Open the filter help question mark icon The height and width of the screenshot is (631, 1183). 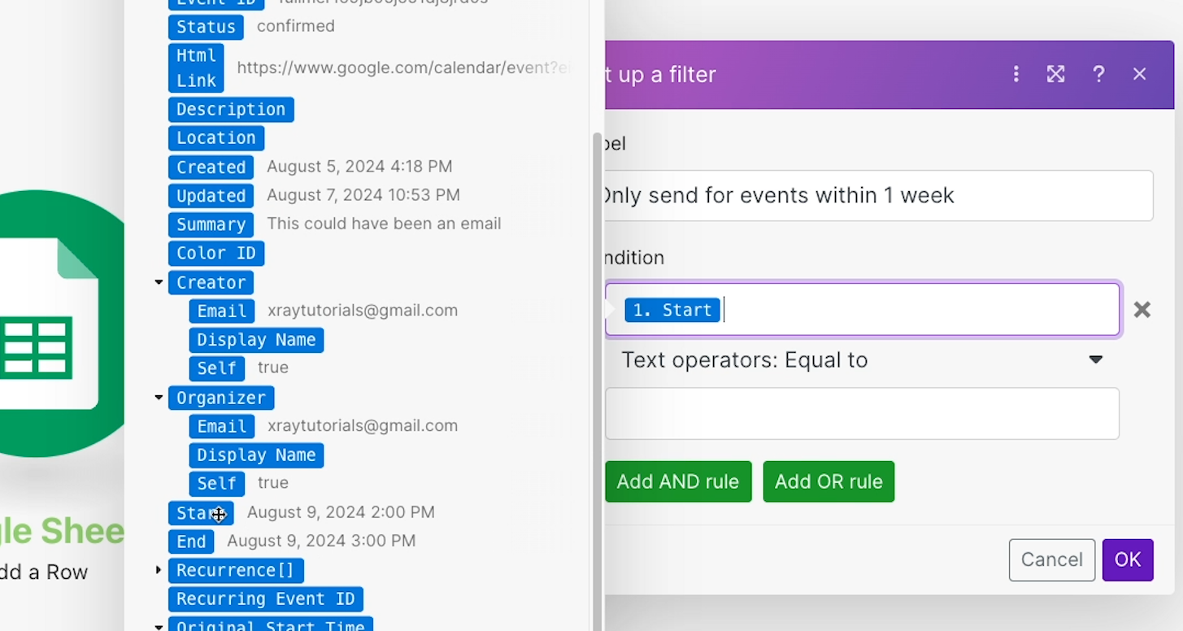point(1098,74)
